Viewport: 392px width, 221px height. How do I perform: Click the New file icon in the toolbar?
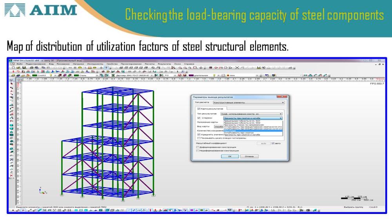click(13, 68)
